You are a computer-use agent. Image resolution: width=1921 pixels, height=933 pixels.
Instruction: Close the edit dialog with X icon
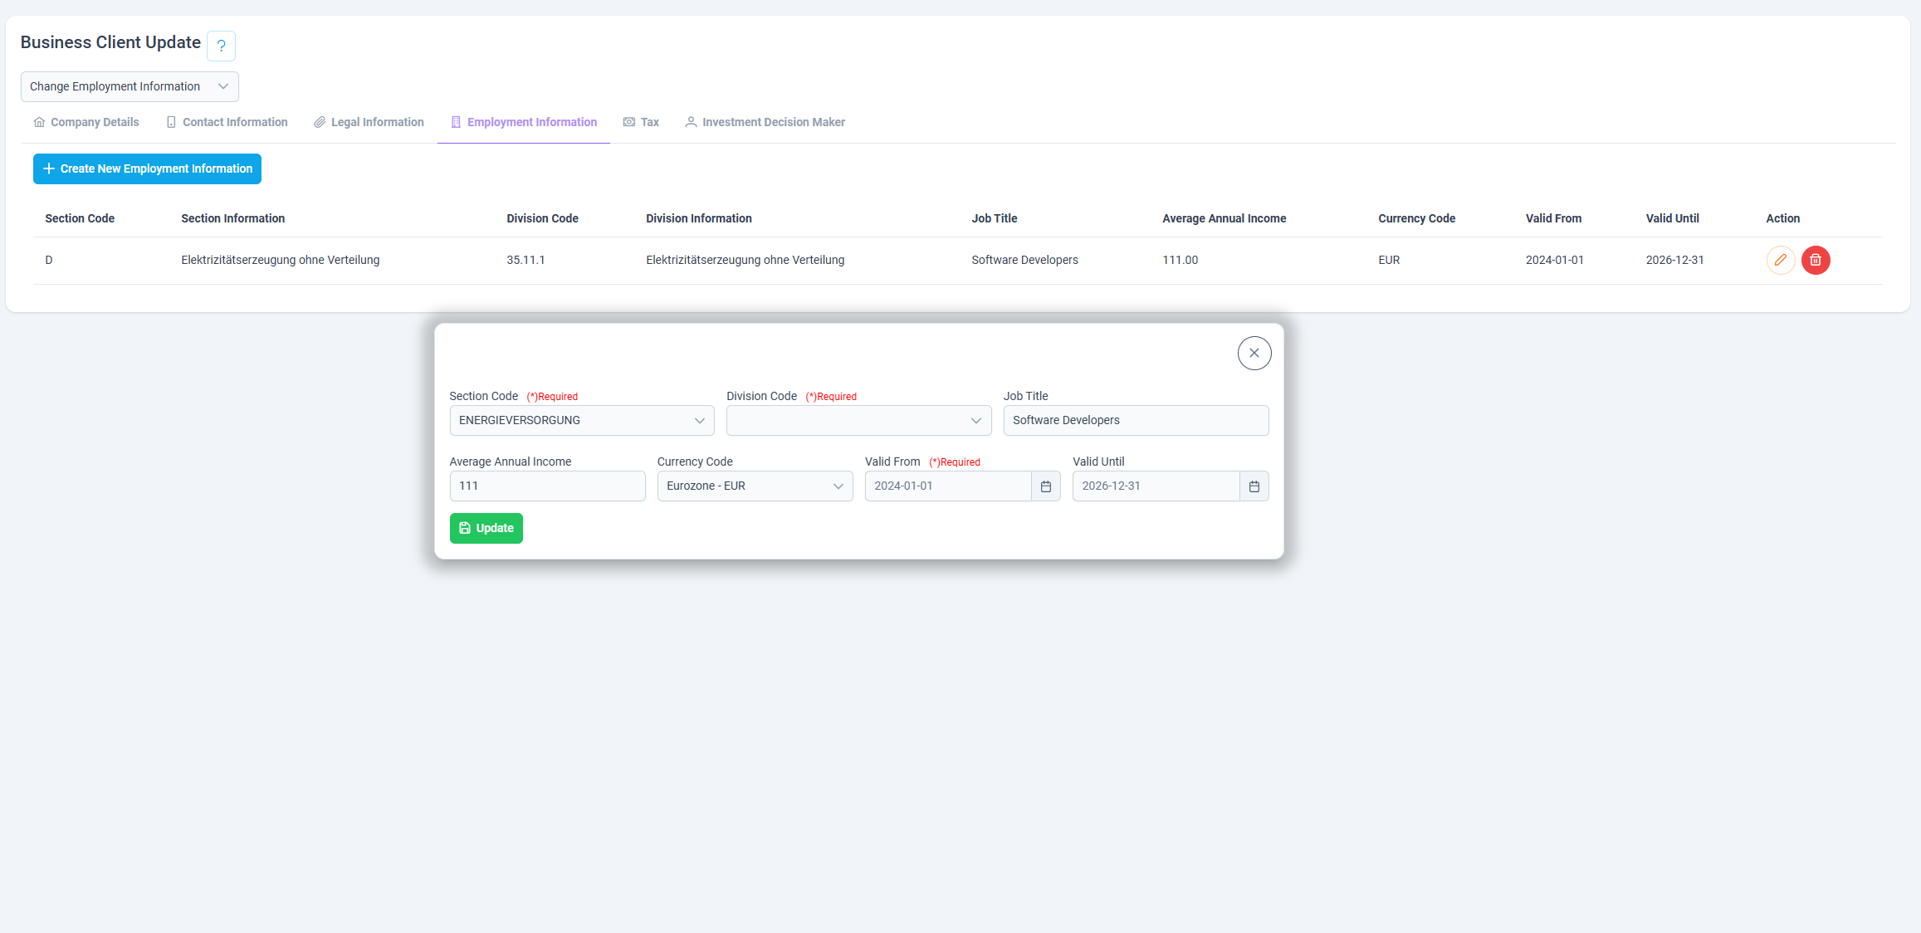pos(1254,353)
